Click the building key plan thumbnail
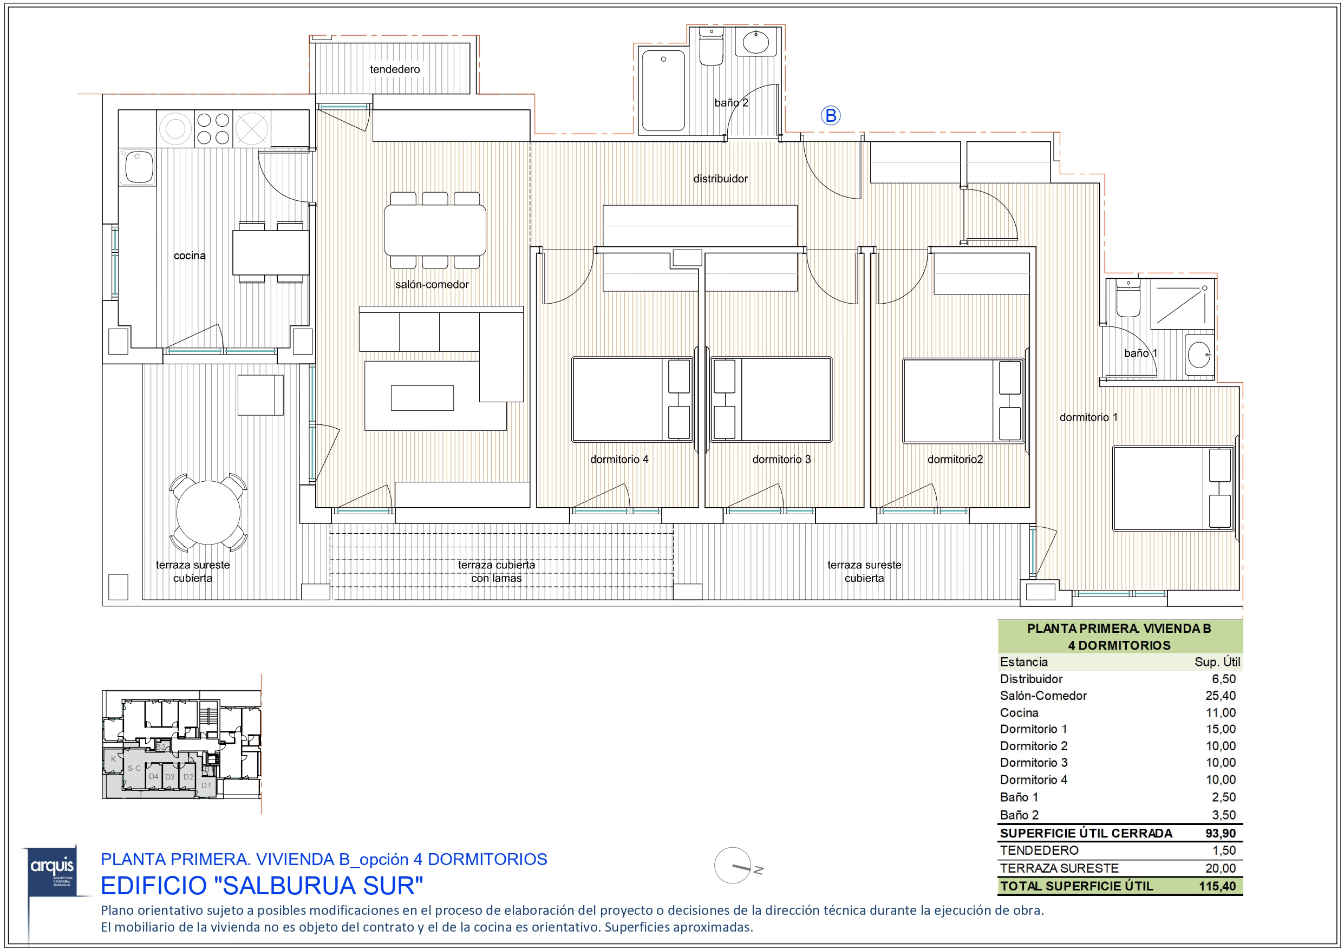1344x950 pixels. (181, 743)
